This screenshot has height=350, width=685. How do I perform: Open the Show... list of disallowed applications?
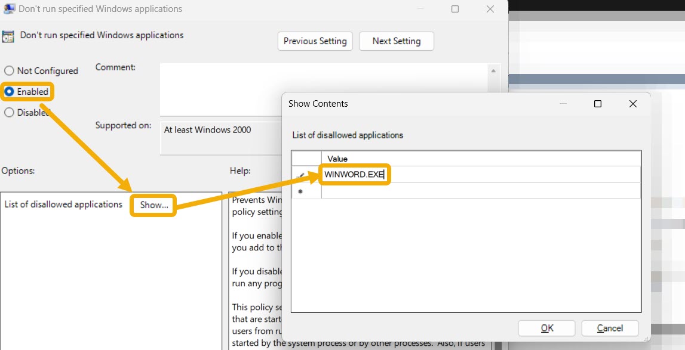pos(154,205)
